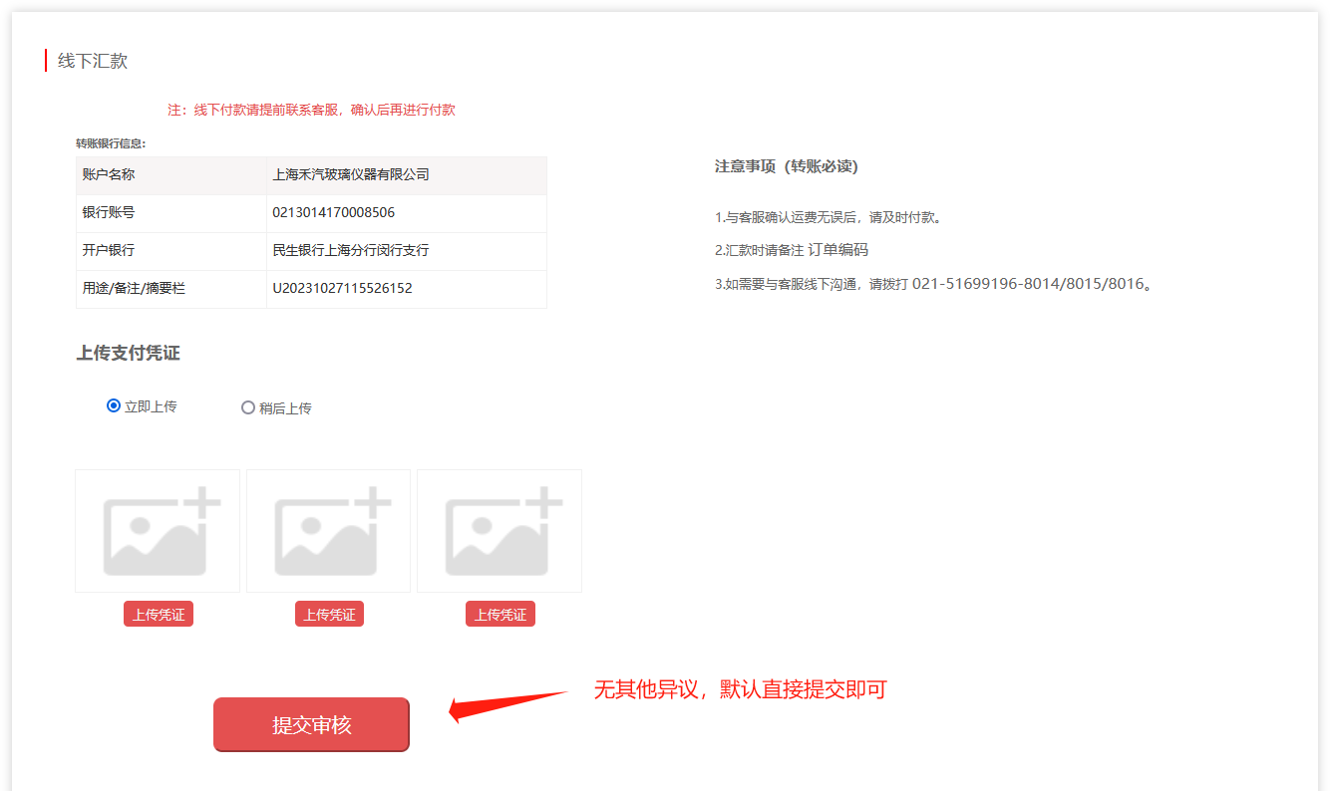Screen dimensions: 1336x791
Task: Click the red offline payment notice text
Action: [311, 110]
